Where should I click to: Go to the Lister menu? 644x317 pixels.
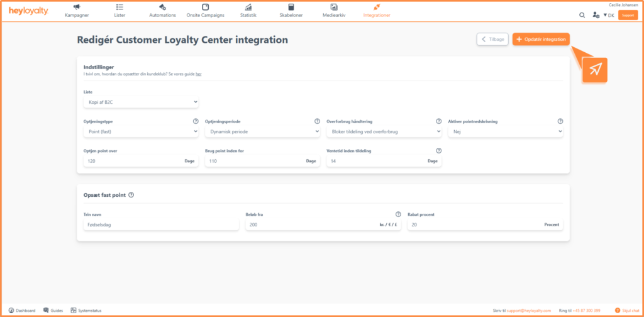pos(119,15)
